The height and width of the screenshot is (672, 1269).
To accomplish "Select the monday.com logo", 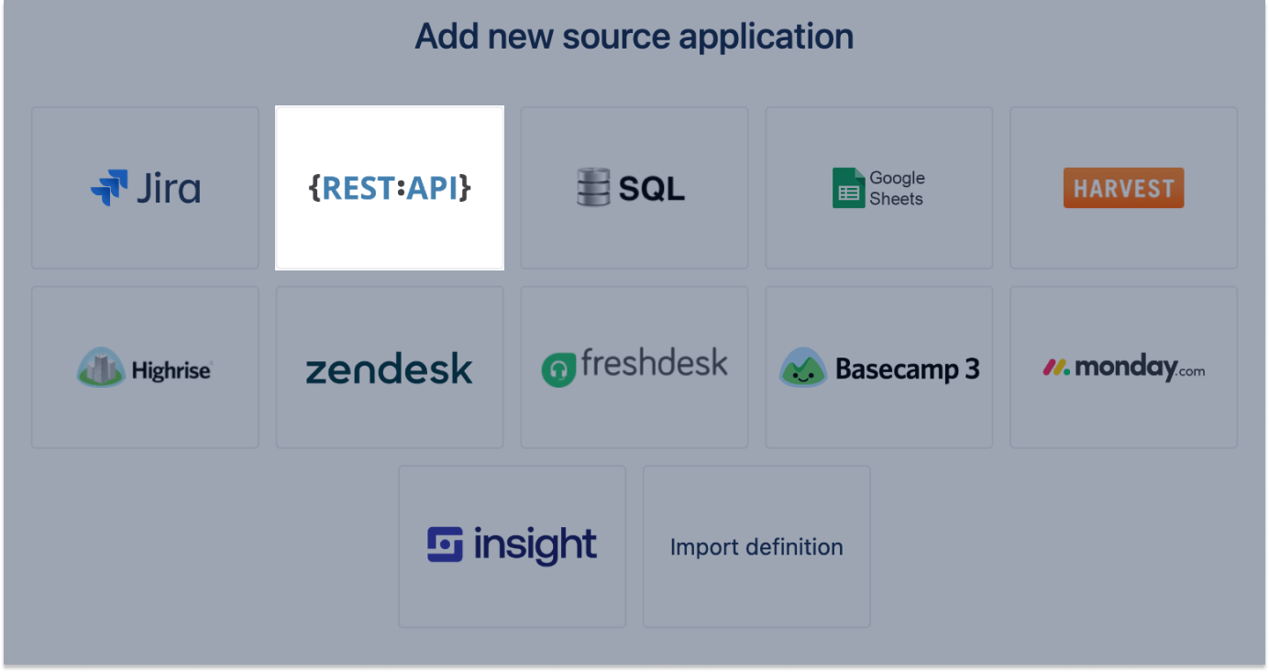I will pos(1122,367).
